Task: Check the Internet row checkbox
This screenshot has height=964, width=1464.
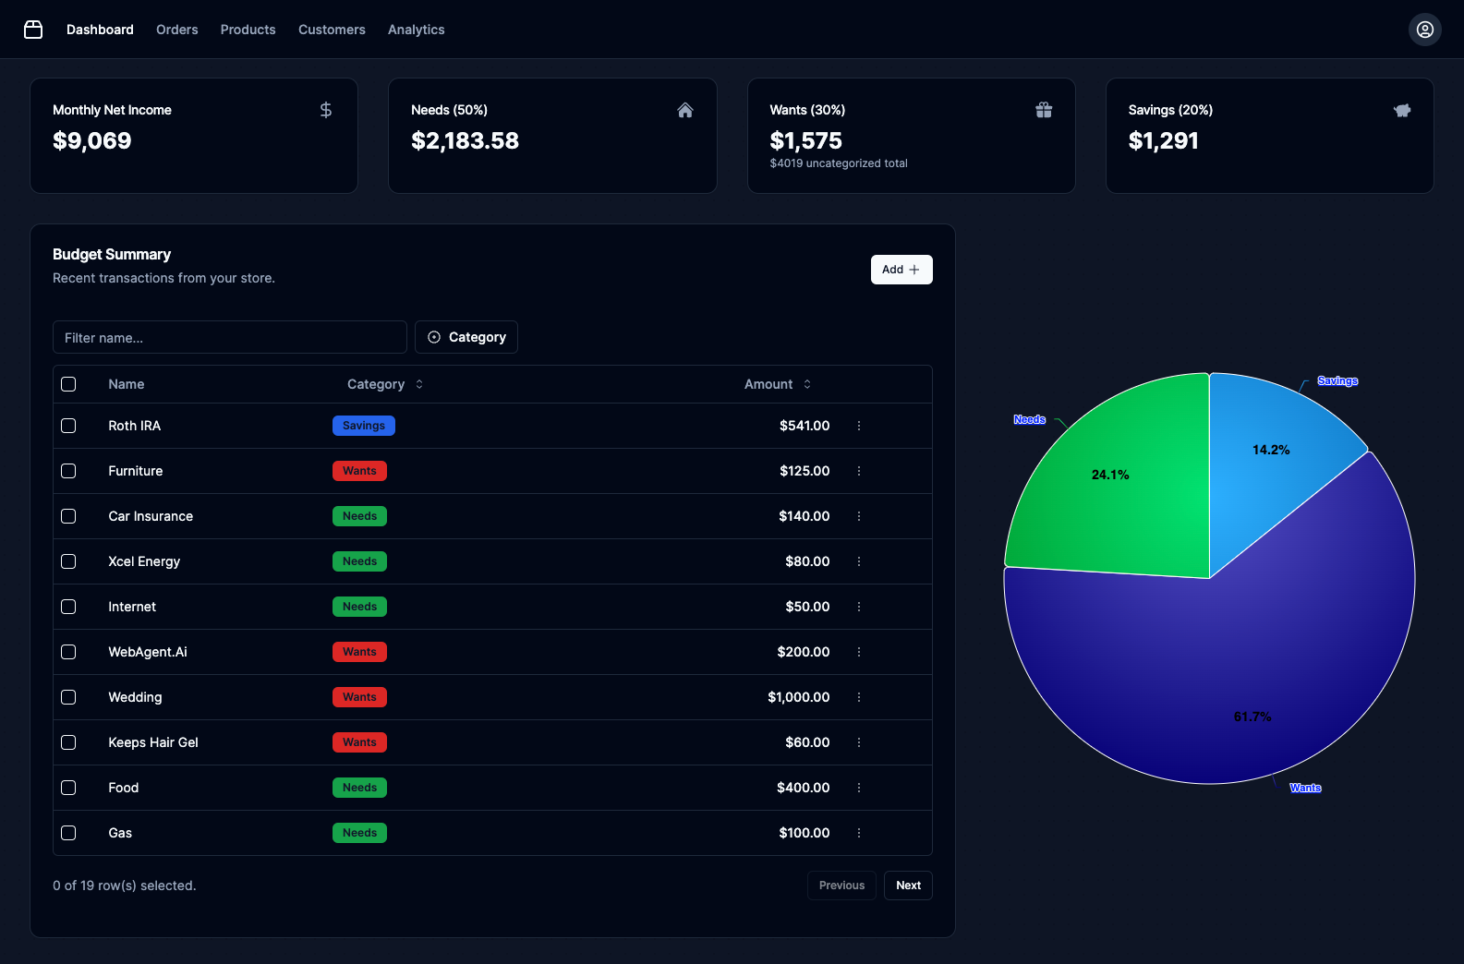Action: pos(68,607)
